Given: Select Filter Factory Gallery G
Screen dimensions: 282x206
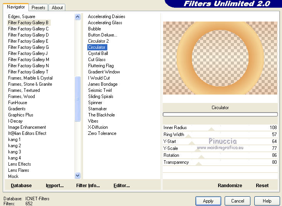Looking at the screenshot, I should tap(28, 47).
